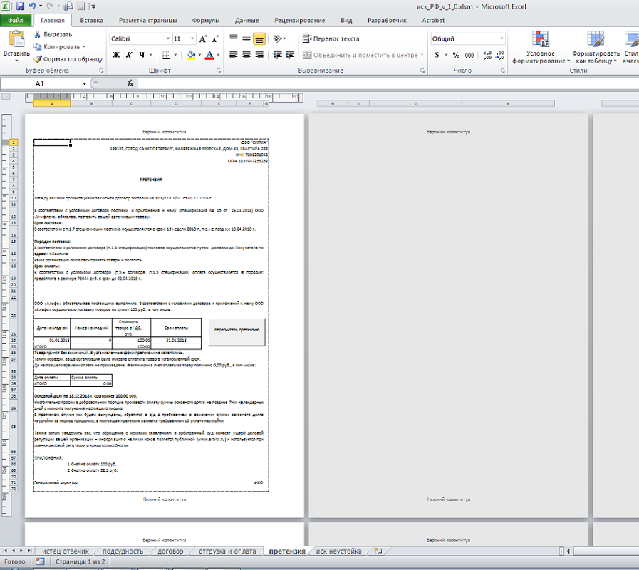Toggle italic formatting (К)
The width and height of the screenshot is (639, 570).
(129, 55)
